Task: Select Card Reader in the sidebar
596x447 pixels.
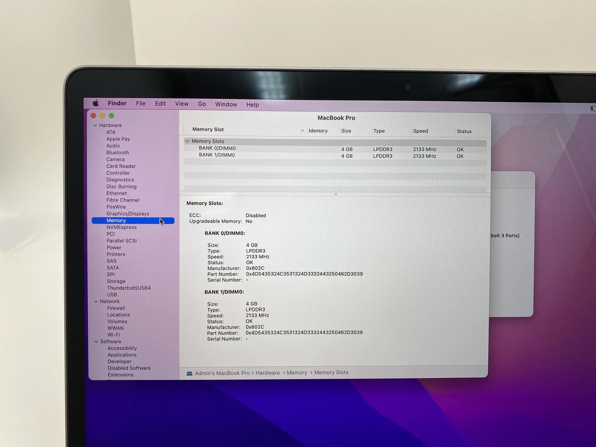Action: (x=121, y=166)
